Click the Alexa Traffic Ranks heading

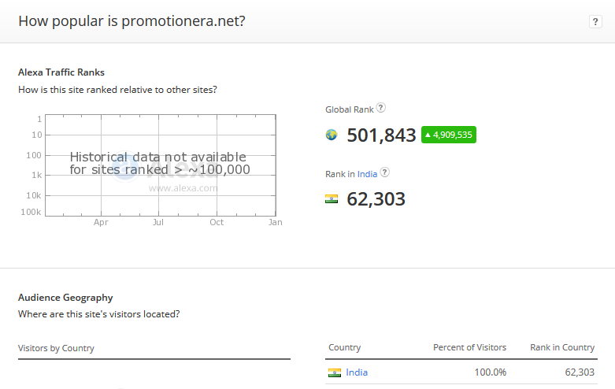coord(61,72)
